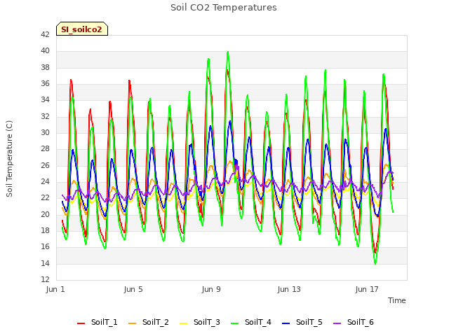Click the lowest green trough near 14
The width and height of the screenshot is (449, 336).
(375, 263)
